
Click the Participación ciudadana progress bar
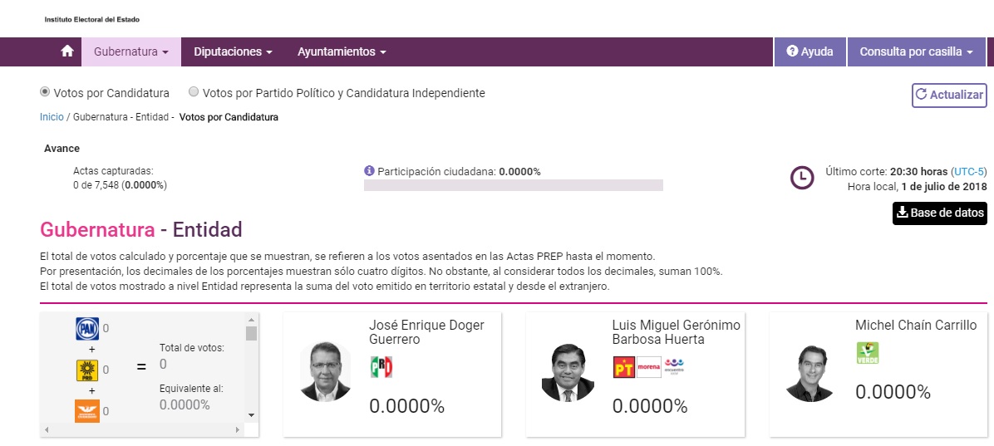point(513,185)
